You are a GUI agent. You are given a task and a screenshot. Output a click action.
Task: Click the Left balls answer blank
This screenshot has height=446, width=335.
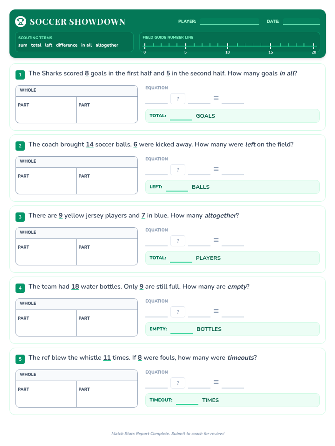pos(177,188)
